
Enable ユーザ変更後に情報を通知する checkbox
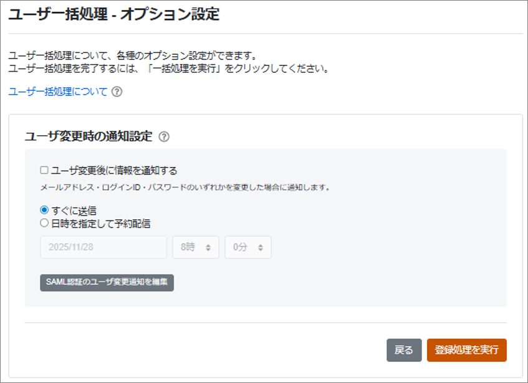coord(44,170)
